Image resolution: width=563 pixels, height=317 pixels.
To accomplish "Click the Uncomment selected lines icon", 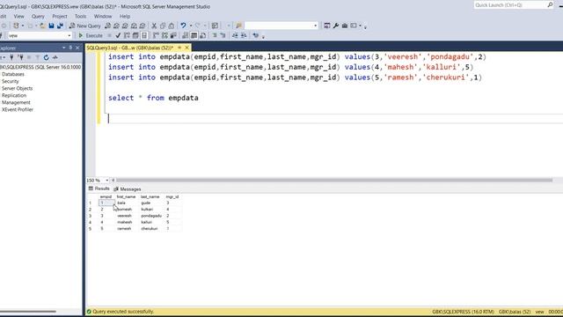I will (223, 35).
